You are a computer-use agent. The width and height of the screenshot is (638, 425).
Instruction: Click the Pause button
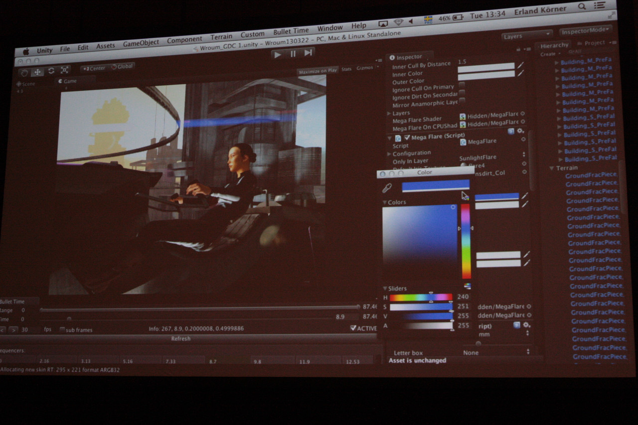(293, 54)
